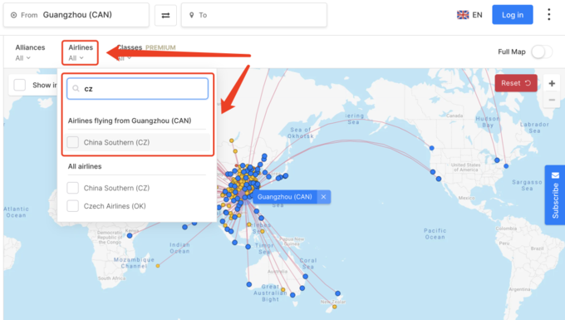Screen dimensions: 565x320
Task: Zoom out the map with minus icon
Action: [552, 100]
